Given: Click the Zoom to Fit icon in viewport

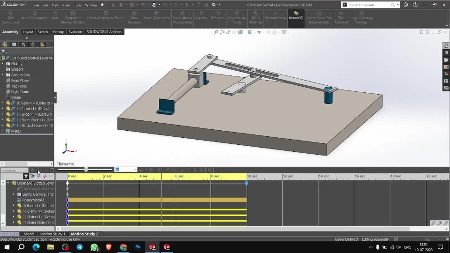Looking at the screenshot, I should pyautogui.click(x=216, y=32).
